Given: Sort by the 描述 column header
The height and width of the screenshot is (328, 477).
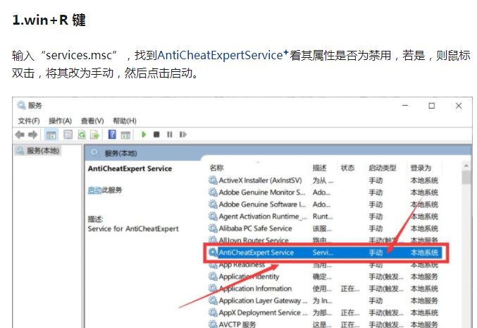Looking at the screenshot, I should pos(319,168).
